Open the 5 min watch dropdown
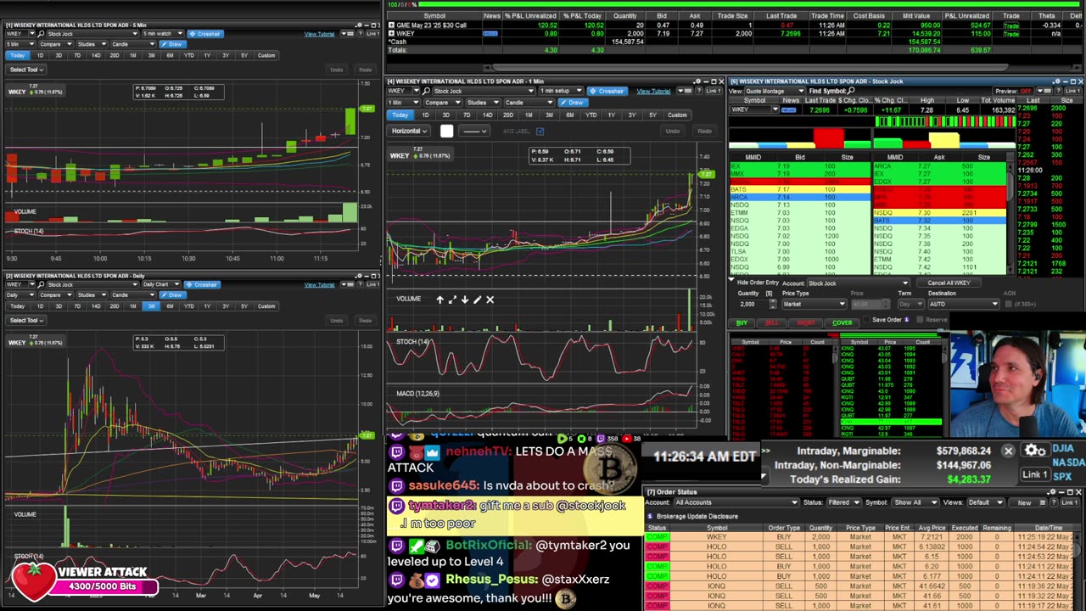This screenshot has width=1086, height=611. click(x=161, y=34)
